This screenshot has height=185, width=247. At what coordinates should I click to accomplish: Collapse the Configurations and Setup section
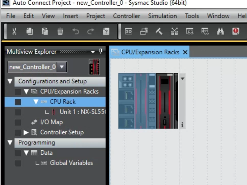coord(10,81)
